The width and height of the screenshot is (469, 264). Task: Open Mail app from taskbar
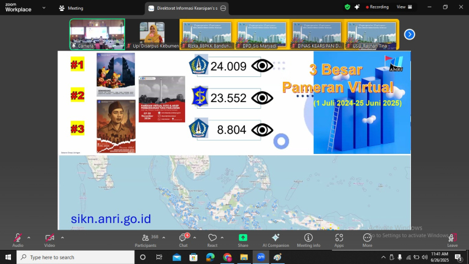[x=176, y=257]
